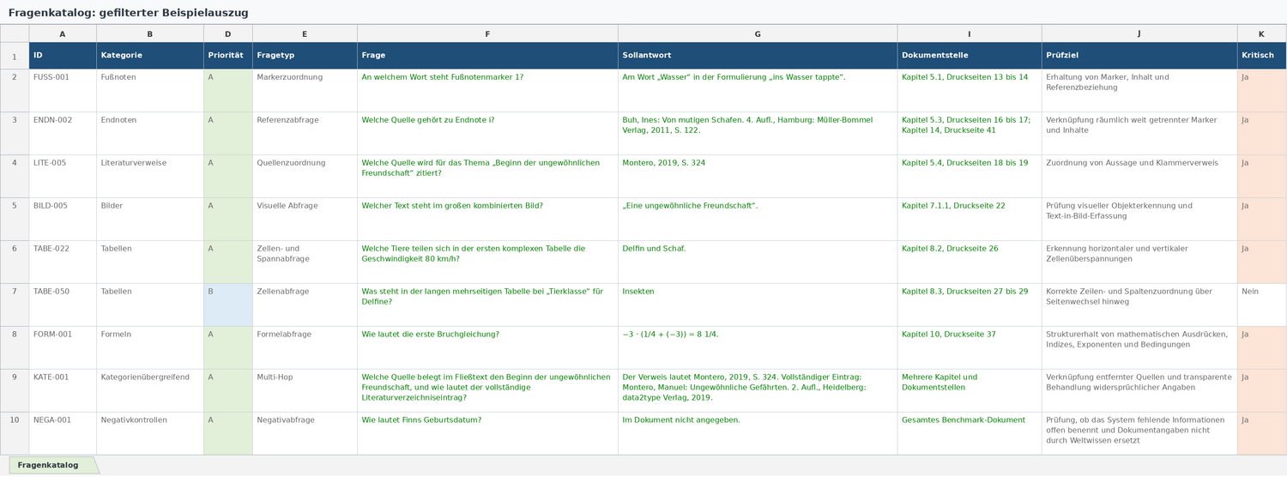Click the Priorität header cell
Screen dimensions: 1287x477
coord(228,56)
